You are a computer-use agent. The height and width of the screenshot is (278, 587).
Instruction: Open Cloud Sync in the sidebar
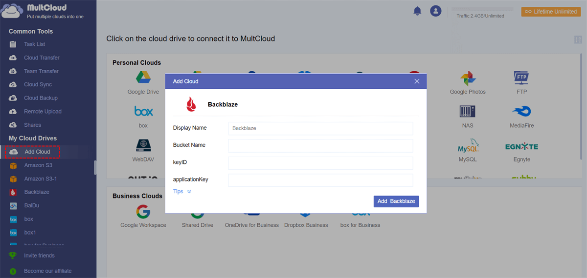coord(38,84)
